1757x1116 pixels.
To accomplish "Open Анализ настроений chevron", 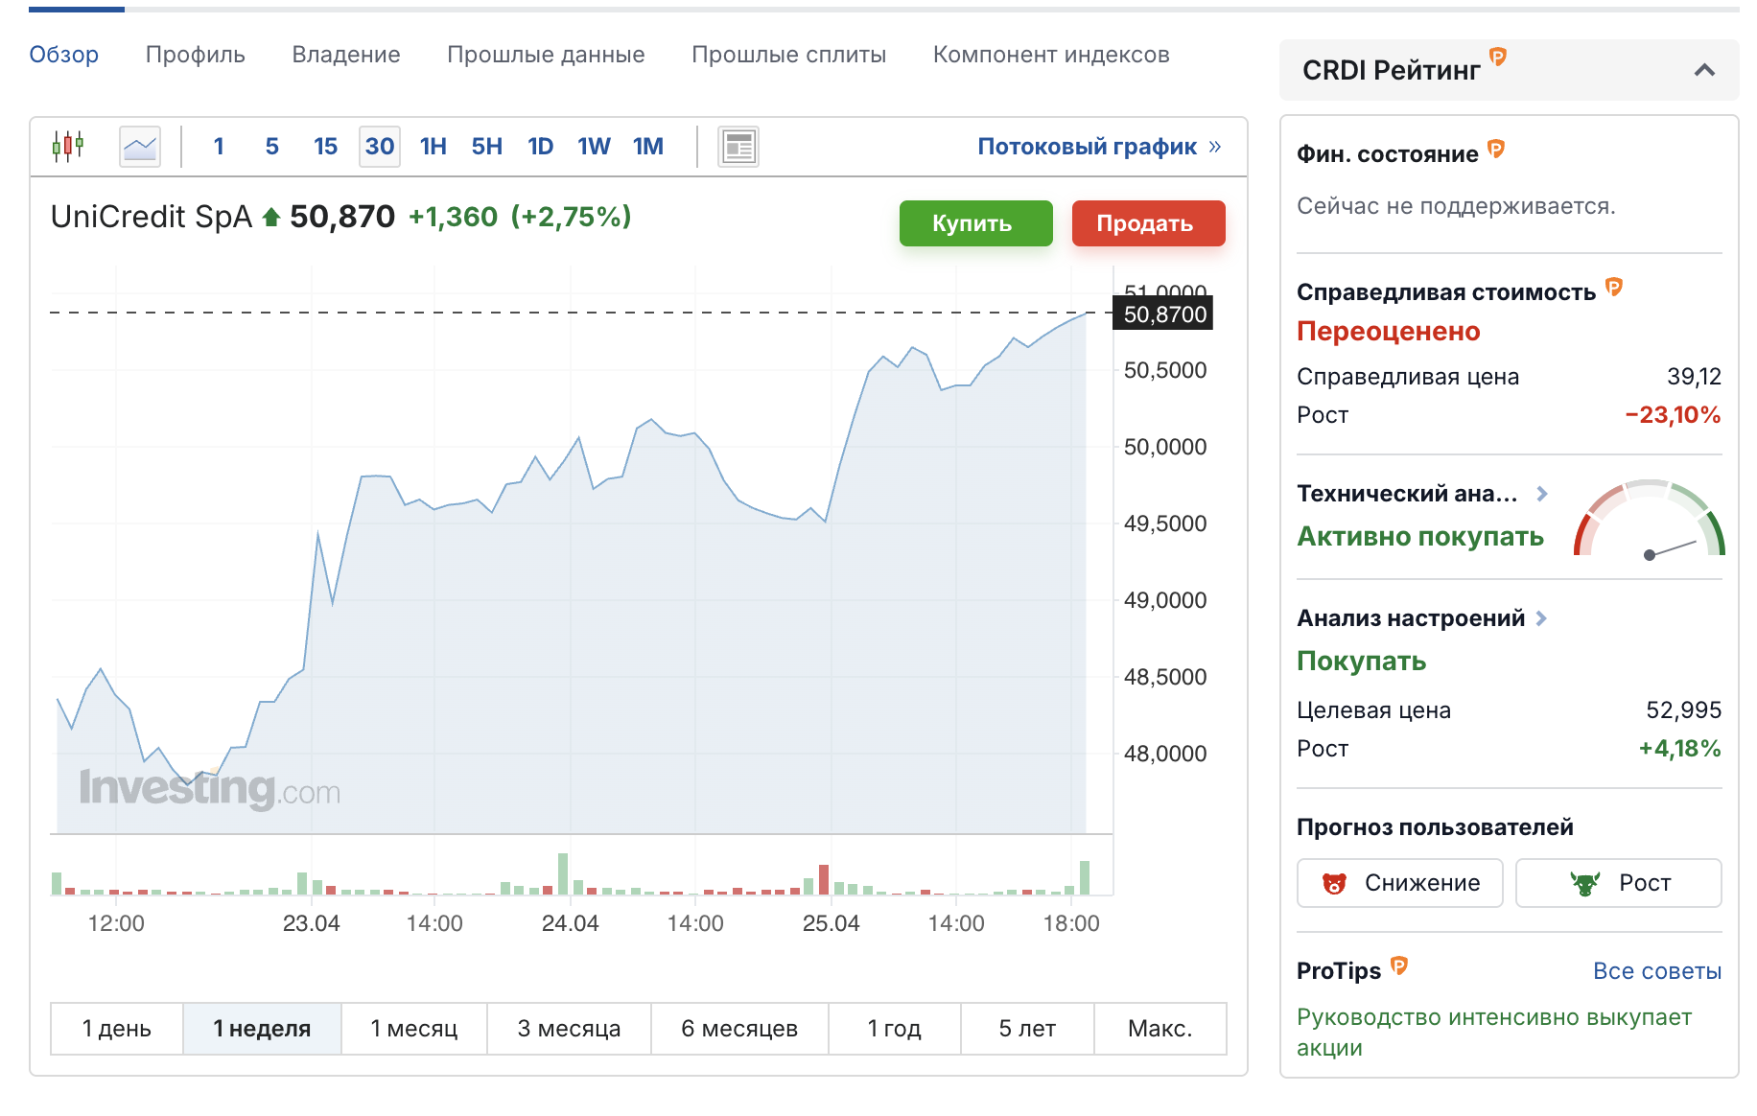I will tap(1541, 618).
